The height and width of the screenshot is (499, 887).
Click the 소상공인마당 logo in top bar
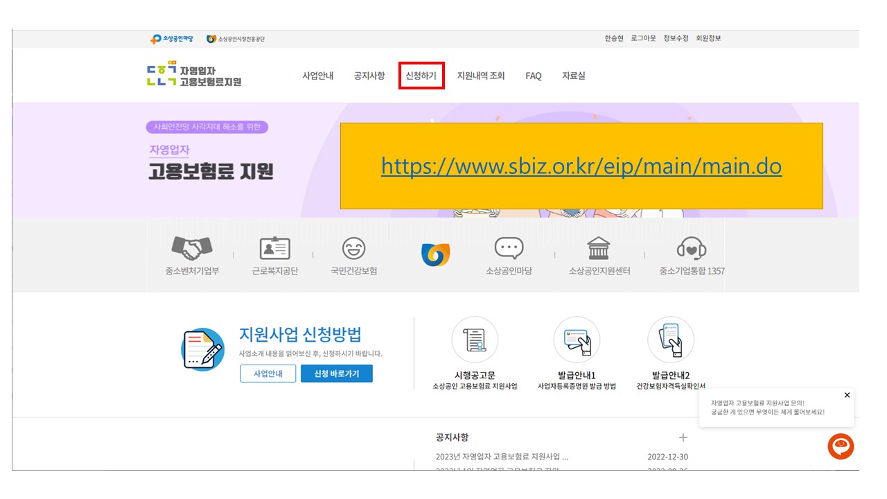172,39
